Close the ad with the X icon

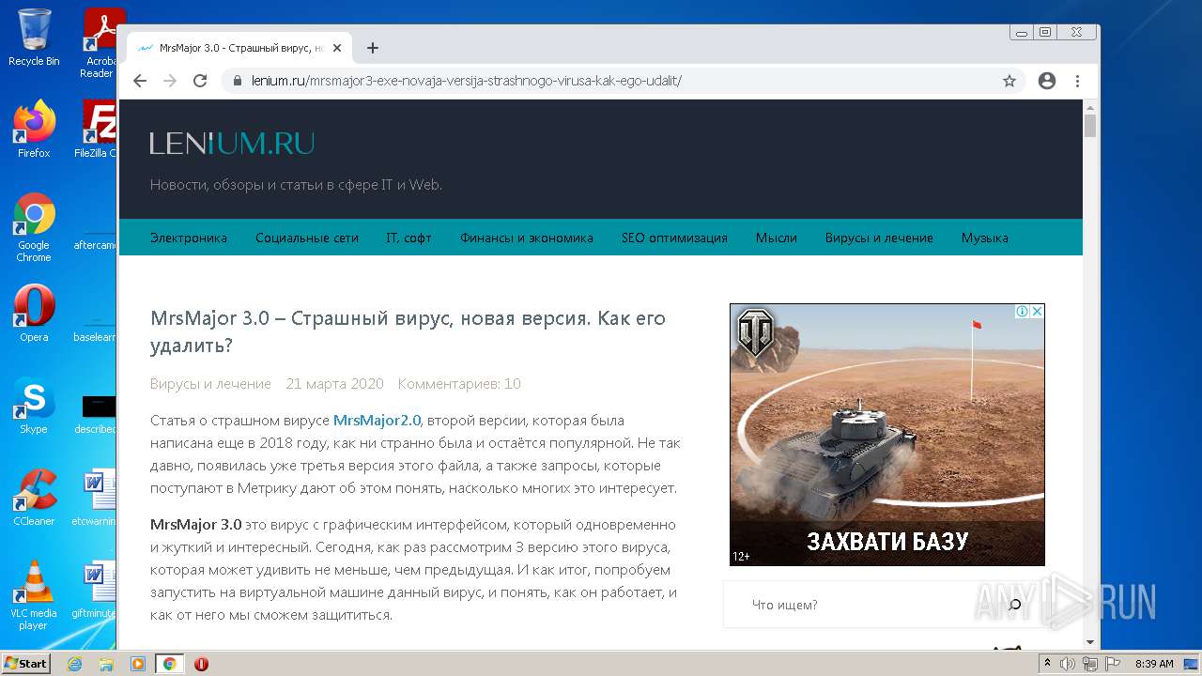click(x=1037, y=311)
